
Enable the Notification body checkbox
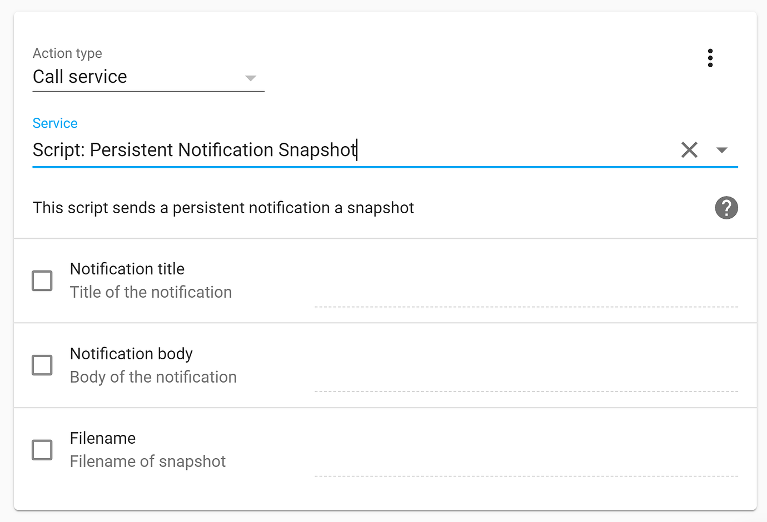42,365
